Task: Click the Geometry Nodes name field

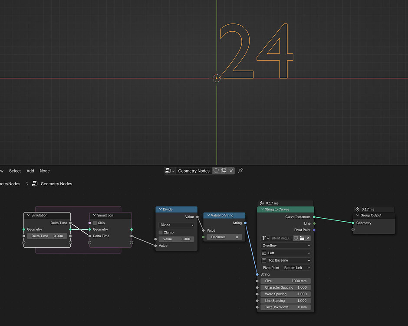Action: pos(194,171)
